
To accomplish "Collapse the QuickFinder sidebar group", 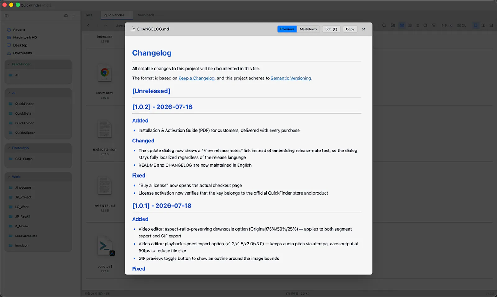I will click(x=9, y=64).
